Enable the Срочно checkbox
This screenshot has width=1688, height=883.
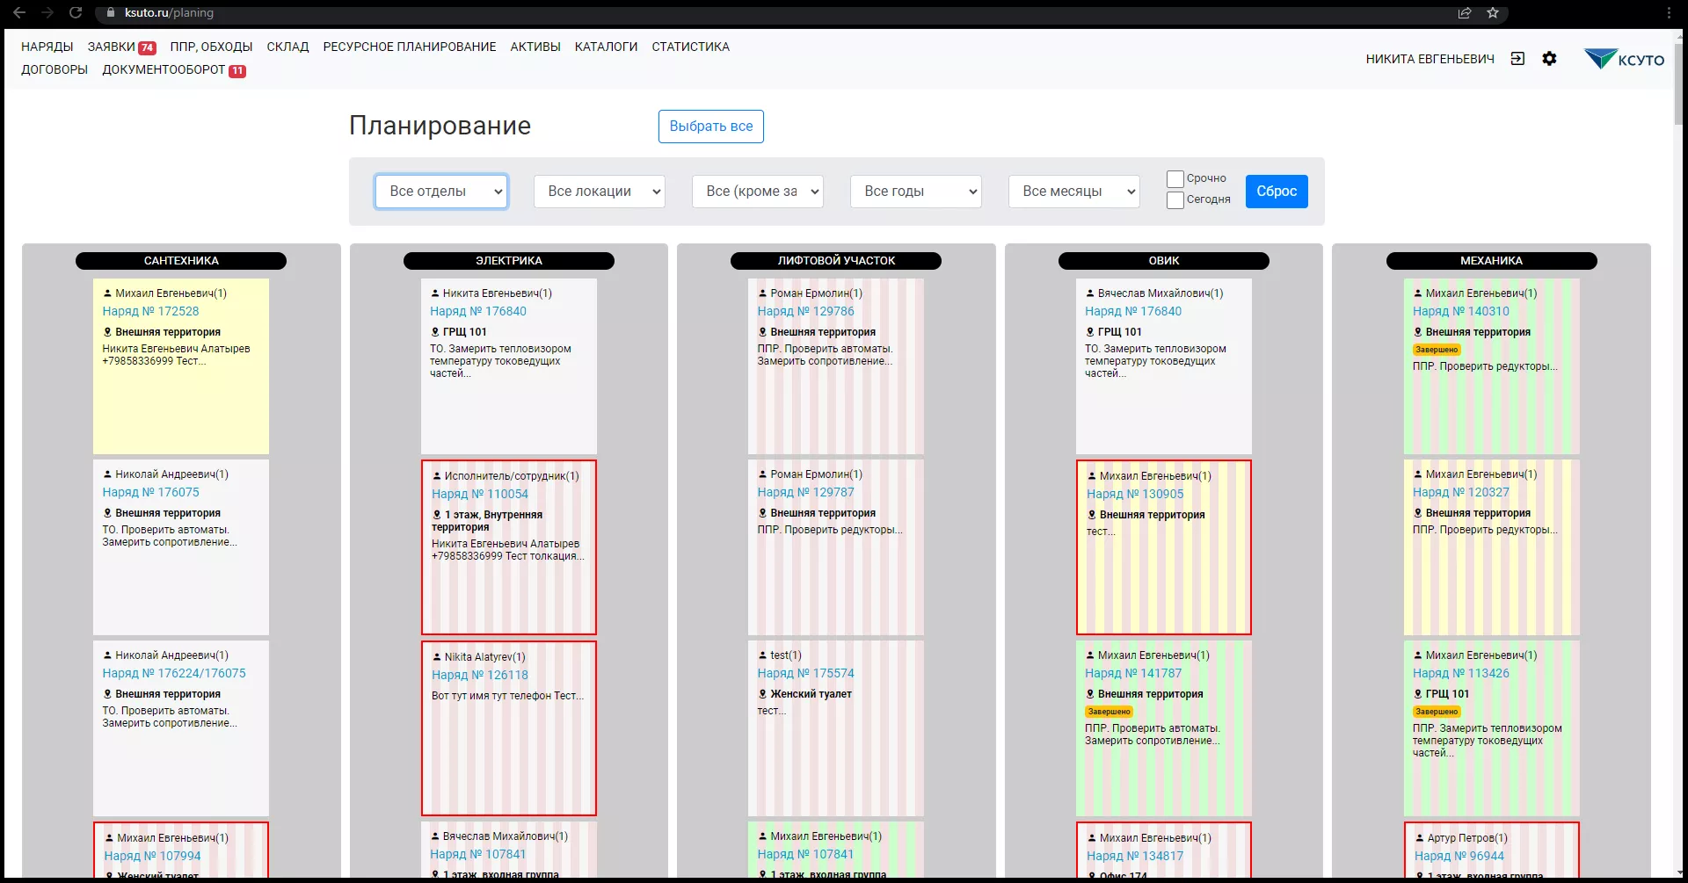point(1175,179)
